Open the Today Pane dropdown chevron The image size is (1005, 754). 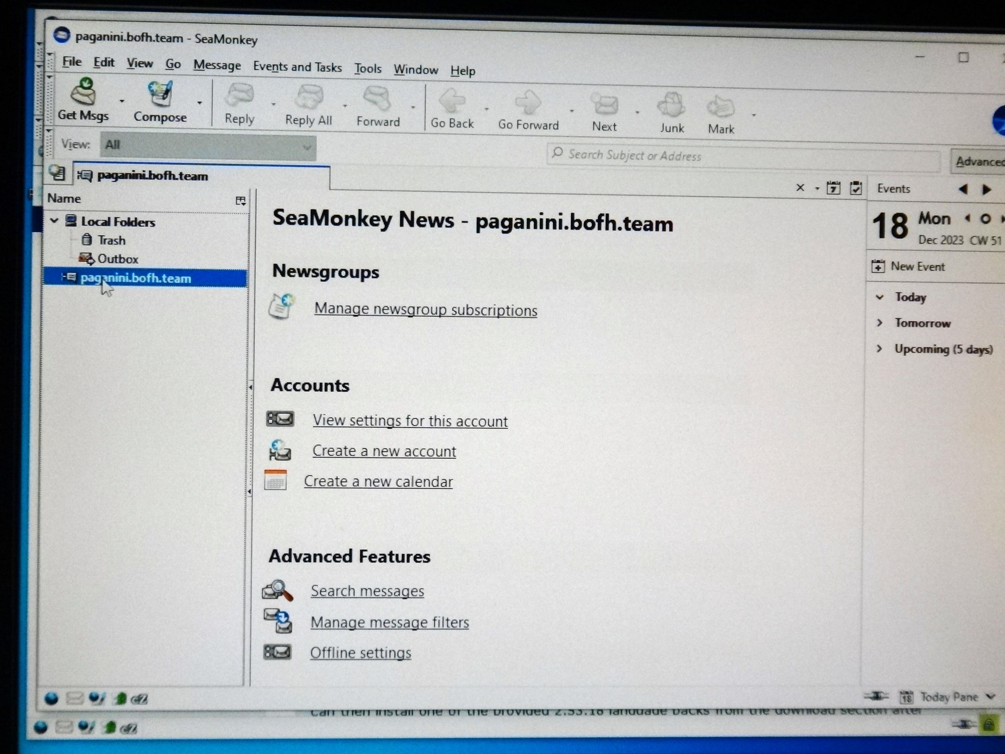click(991, 696)
